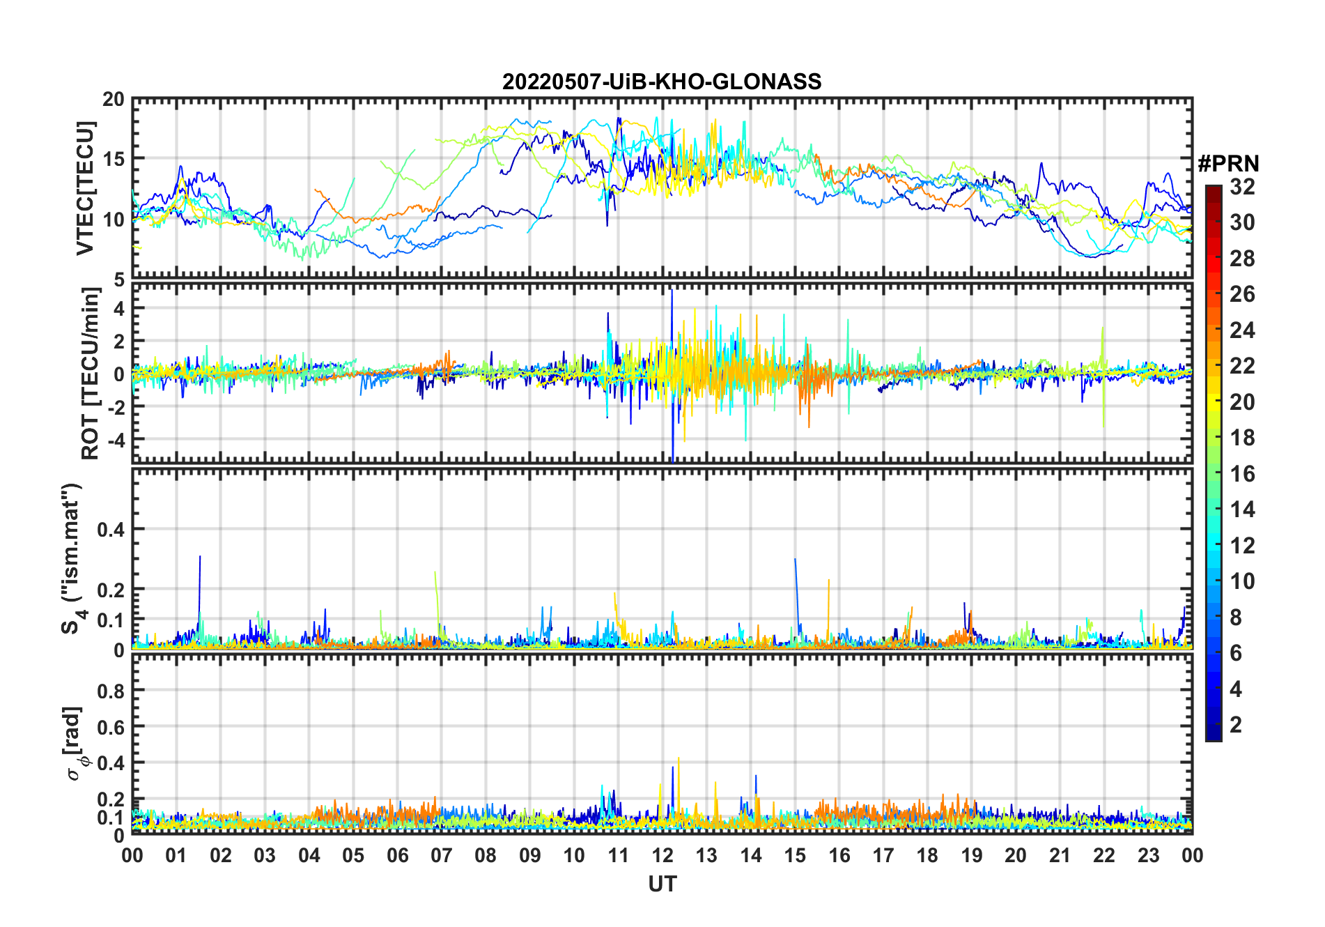Viewport: 1325px width, 927px height.
Task: Click the S4 ("ism.mat") axis label
Action: pos(72,558)
